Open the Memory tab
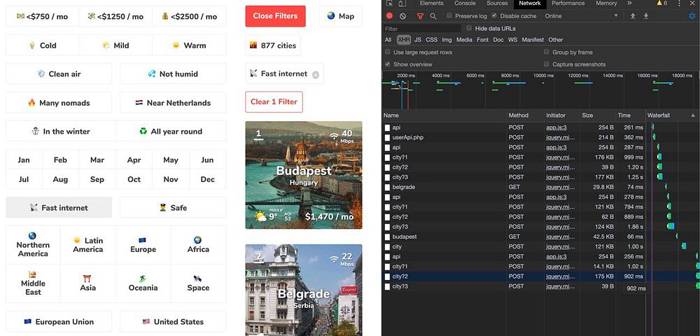Image resolution: width=700 pixels, height=336 pixels. 606,3
